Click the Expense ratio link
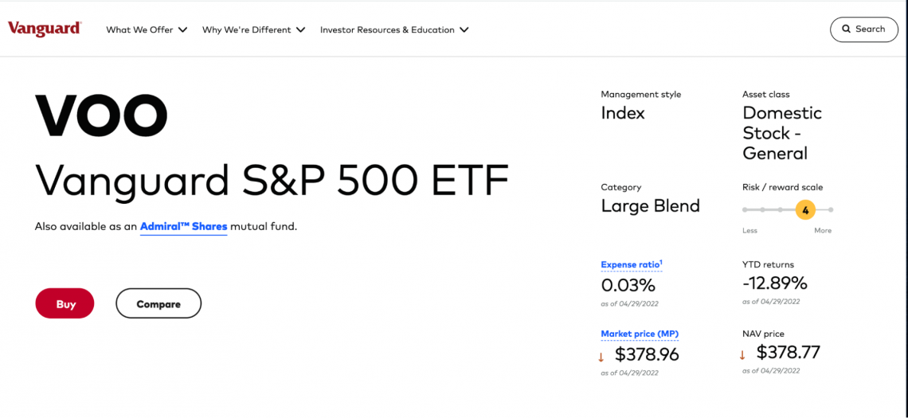Image resolution: width=908 pixels, height=418 pixels. pos(630,264)
